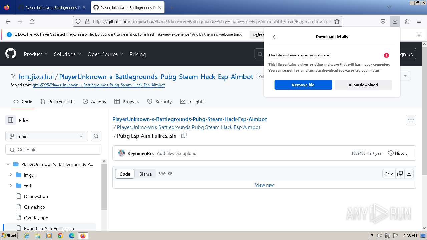
Task: Go back in Download details panel
Action: coord(274,37)
